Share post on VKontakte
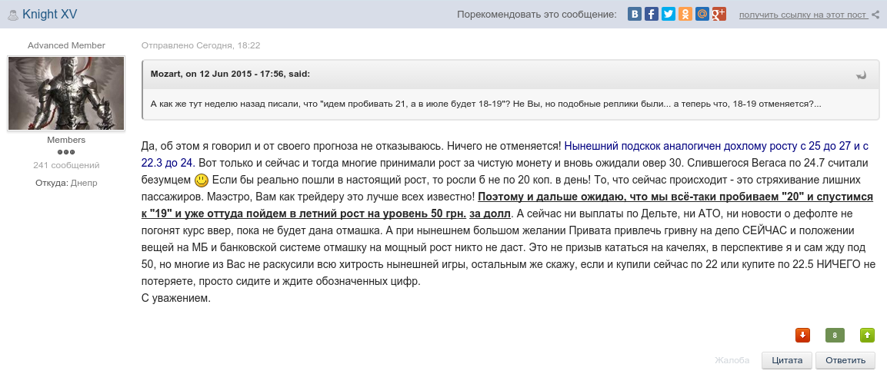887x374 pixels. tap(635, 14)
